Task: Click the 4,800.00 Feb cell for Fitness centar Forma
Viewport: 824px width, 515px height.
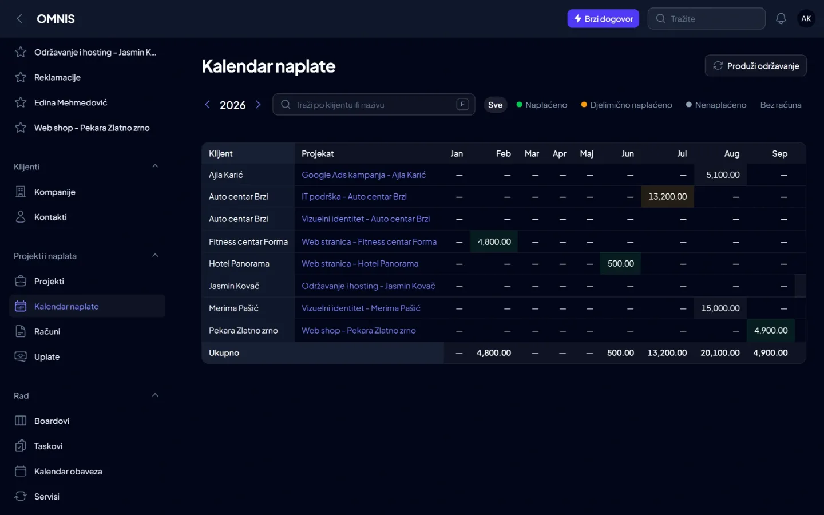Action: tap(494, 242)
